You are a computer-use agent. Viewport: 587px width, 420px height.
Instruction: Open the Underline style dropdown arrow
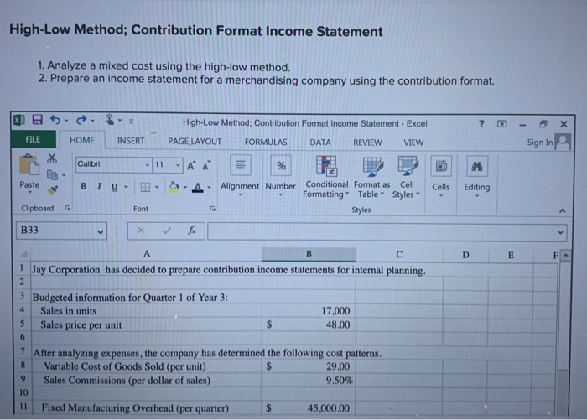tap(126, 187)
